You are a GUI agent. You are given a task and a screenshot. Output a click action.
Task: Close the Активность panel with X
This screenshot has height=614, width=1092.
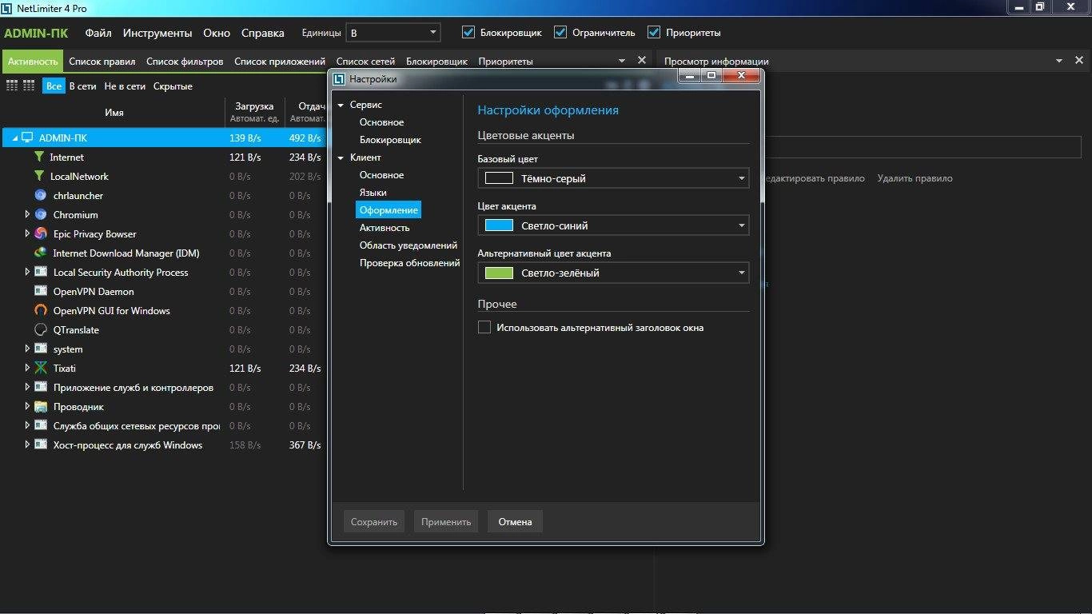[641, 60]
